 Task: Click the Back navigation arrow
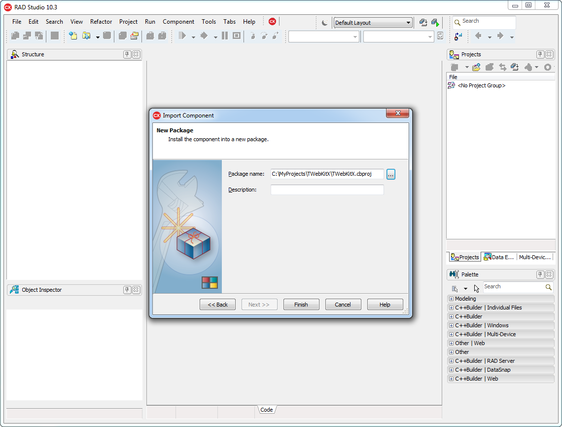pyautogui.click(x=478, y=36)
